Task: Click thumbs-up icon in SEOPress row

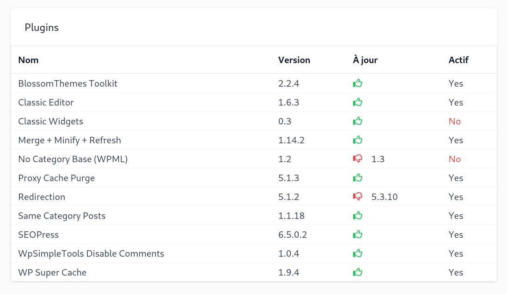Action: (x=357, y=235)
